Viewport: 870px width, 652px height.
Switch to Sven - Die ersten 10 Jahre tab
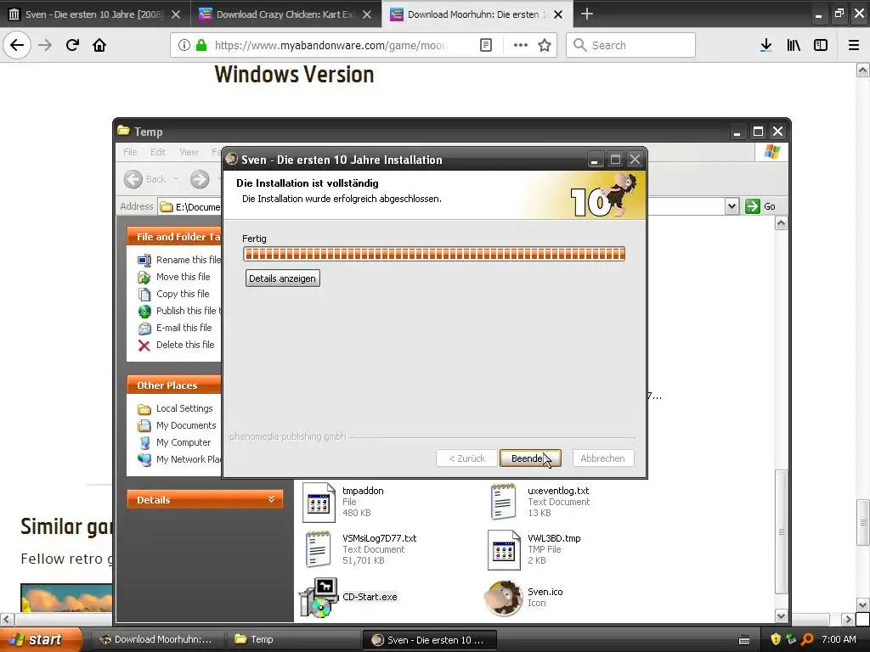click(94, 14)
